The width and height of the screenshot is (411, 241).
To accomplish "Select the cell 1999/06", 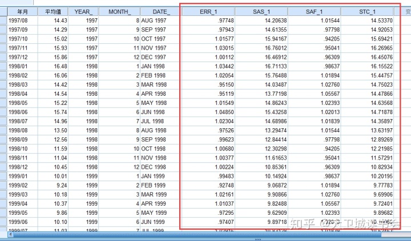I will pyautogui.click(x=22, y=222).
